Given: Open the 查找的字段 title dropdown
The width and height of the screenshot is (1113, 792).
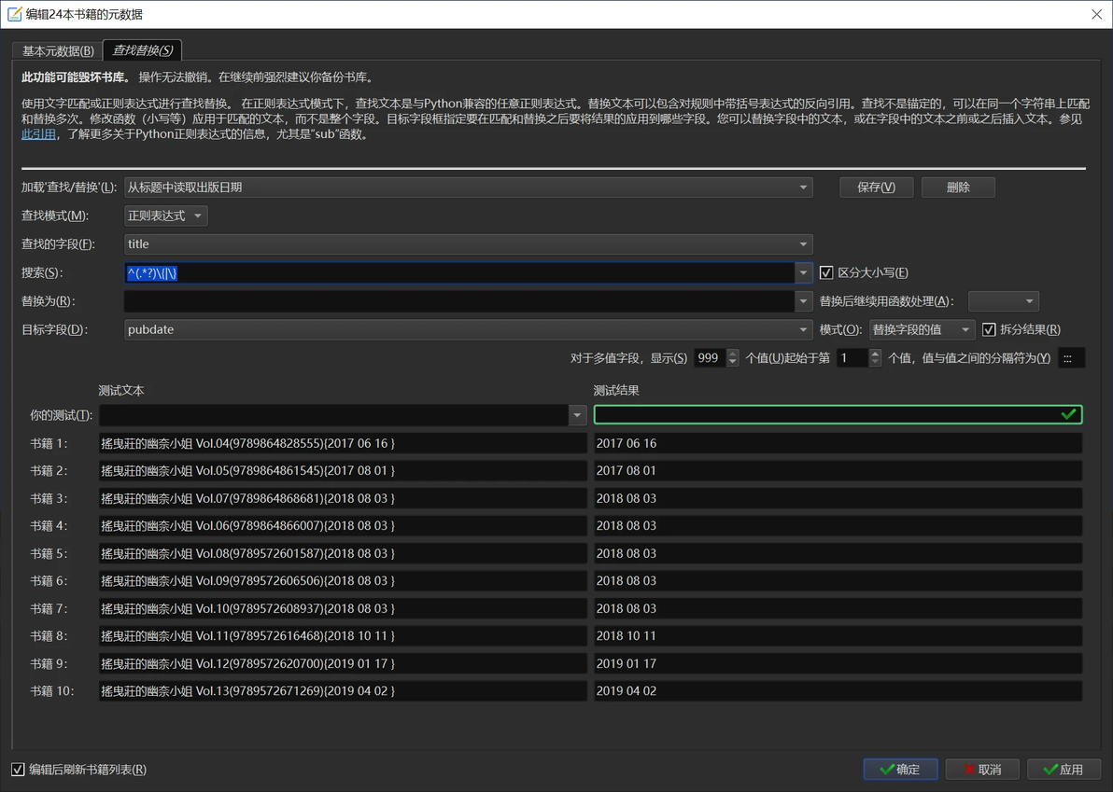Looking at the screenshot, I should coord(469,243).
